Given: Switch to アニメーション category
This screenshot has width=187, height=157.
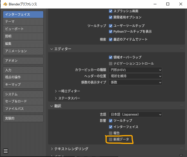Looking at the screenshot, I should click(23, 51).
